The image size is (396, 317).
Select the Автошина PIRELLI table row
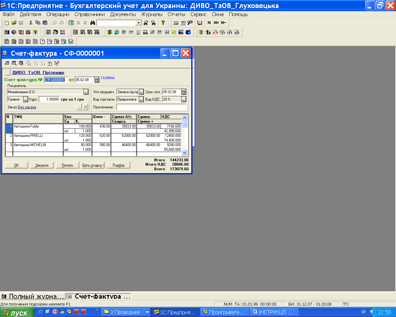(x=93, y=138)
